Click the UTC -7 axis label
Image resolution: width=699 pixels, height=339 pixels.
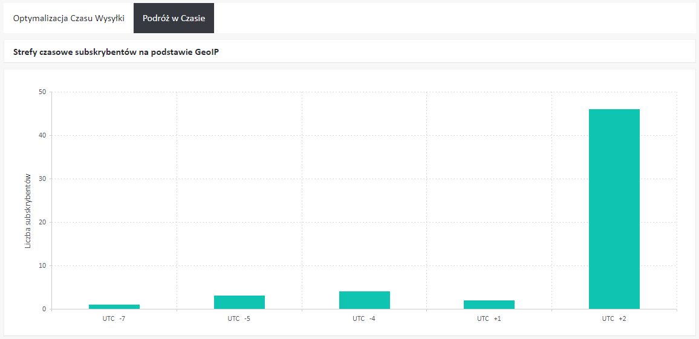(114, 318)
